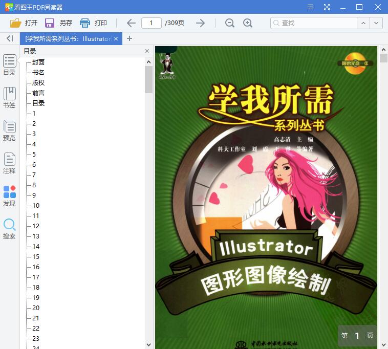Close the Illustrator document tab
This screenshot has height=349, width=388.
pyautogui.click(x=116, y=38)
